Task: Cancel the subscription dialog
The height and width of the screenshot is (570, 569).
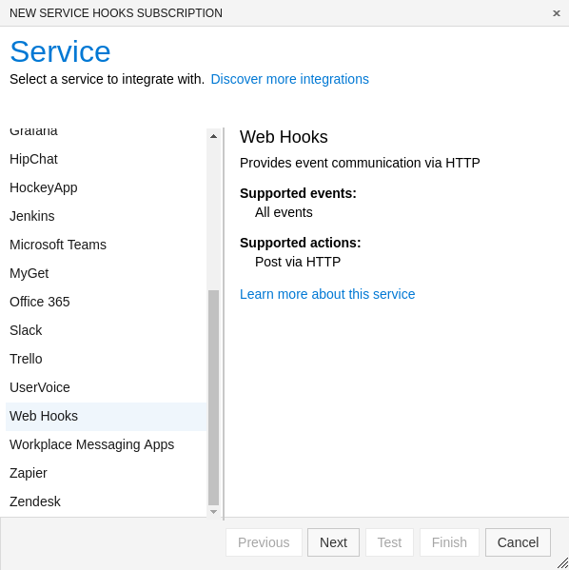Action: point(518,542)
